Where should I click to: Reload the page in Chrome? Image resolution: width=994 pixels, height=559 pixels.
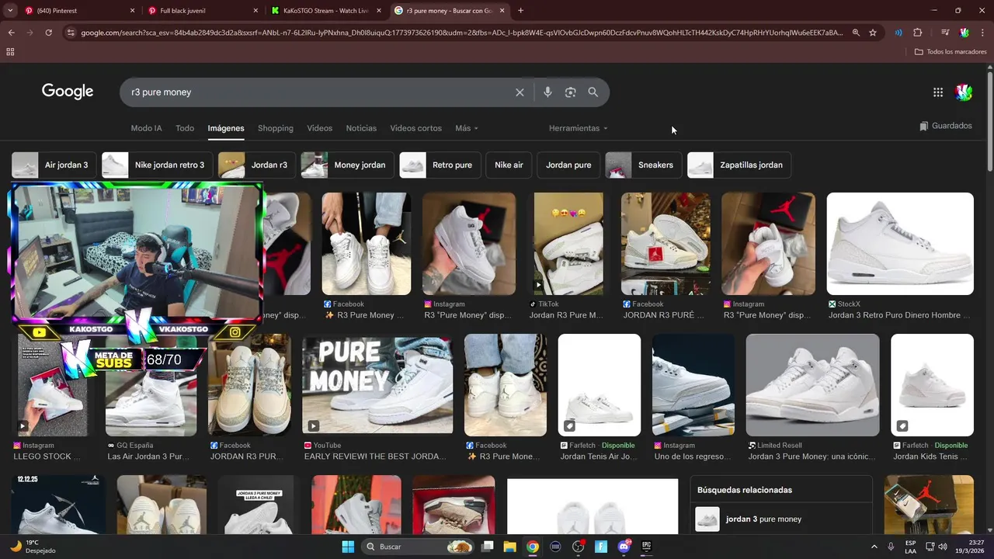pyautogui.click(x=48, y=33)
